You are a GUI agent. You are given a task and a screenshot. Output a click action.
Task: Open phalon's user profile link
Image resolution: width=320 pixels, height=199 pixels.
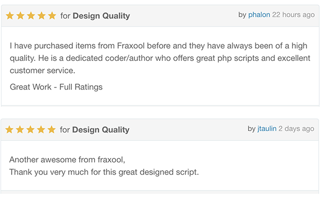(259, 15)
